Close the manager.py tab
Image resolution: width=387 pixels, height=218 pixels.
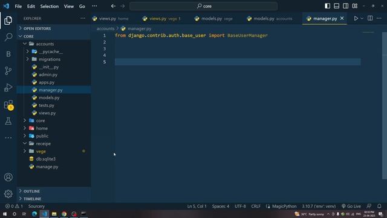click(342, 18)
